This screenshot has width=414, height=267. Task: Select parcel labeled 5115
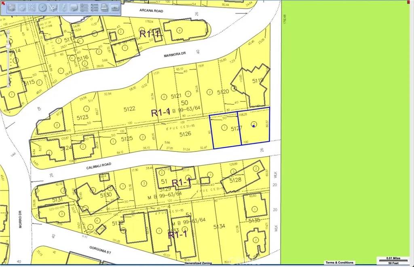[x=29, y=82]
